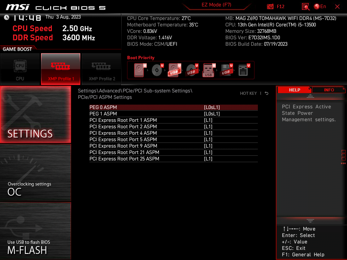Enable XMP Profile 1

point(61,69)
